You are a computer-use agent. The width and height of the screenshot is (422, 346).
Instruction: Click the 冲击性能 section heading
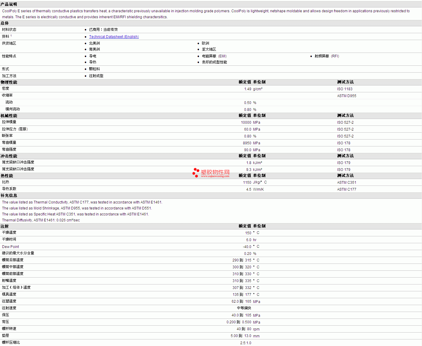point(9,156)
